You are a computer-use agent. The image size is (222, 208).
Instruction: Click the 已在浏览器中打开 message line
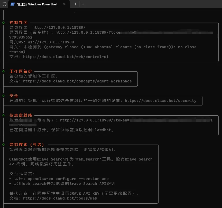click(61, 130)
